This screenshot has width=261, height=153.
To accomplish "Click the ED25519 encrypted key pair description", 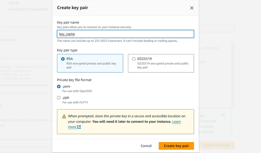I will pos(163,65).
